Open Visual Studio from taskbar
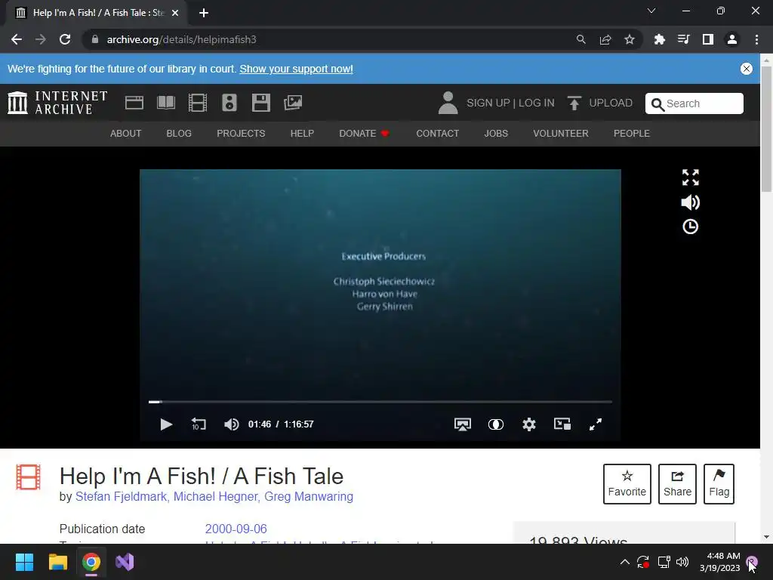This screenshot has height=580, width=773. pyautogui.click(x=125, y=562)
